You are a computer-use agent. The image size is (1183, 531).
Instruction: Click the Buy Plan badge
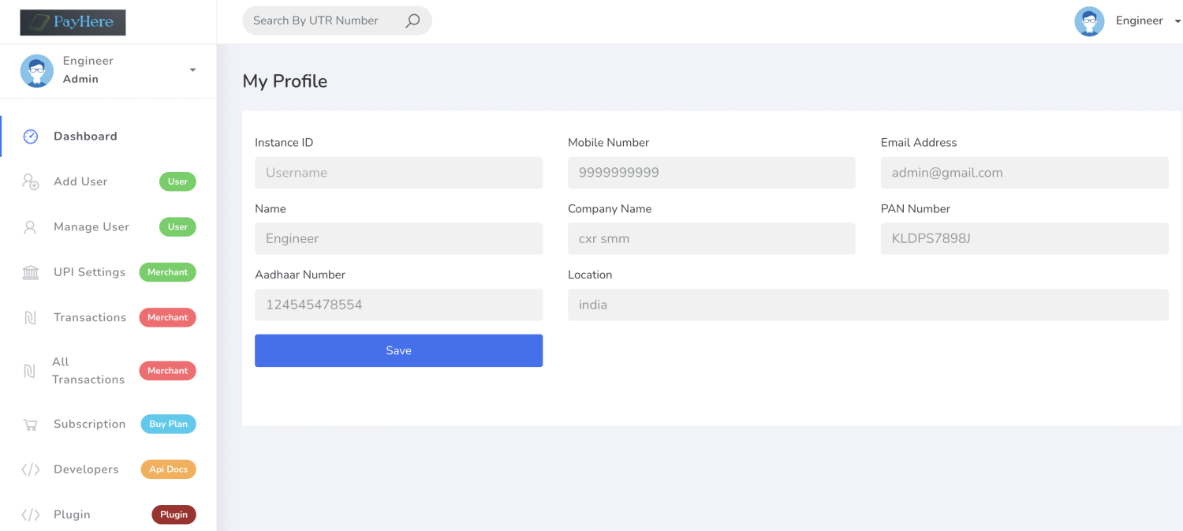(x=168, y=424)
